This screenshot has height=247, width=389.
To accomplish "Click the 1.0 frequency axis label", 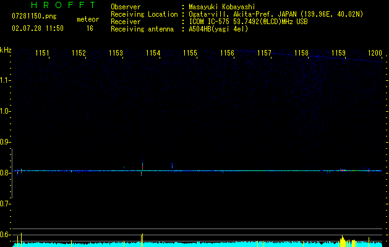I will coord(4,111).
